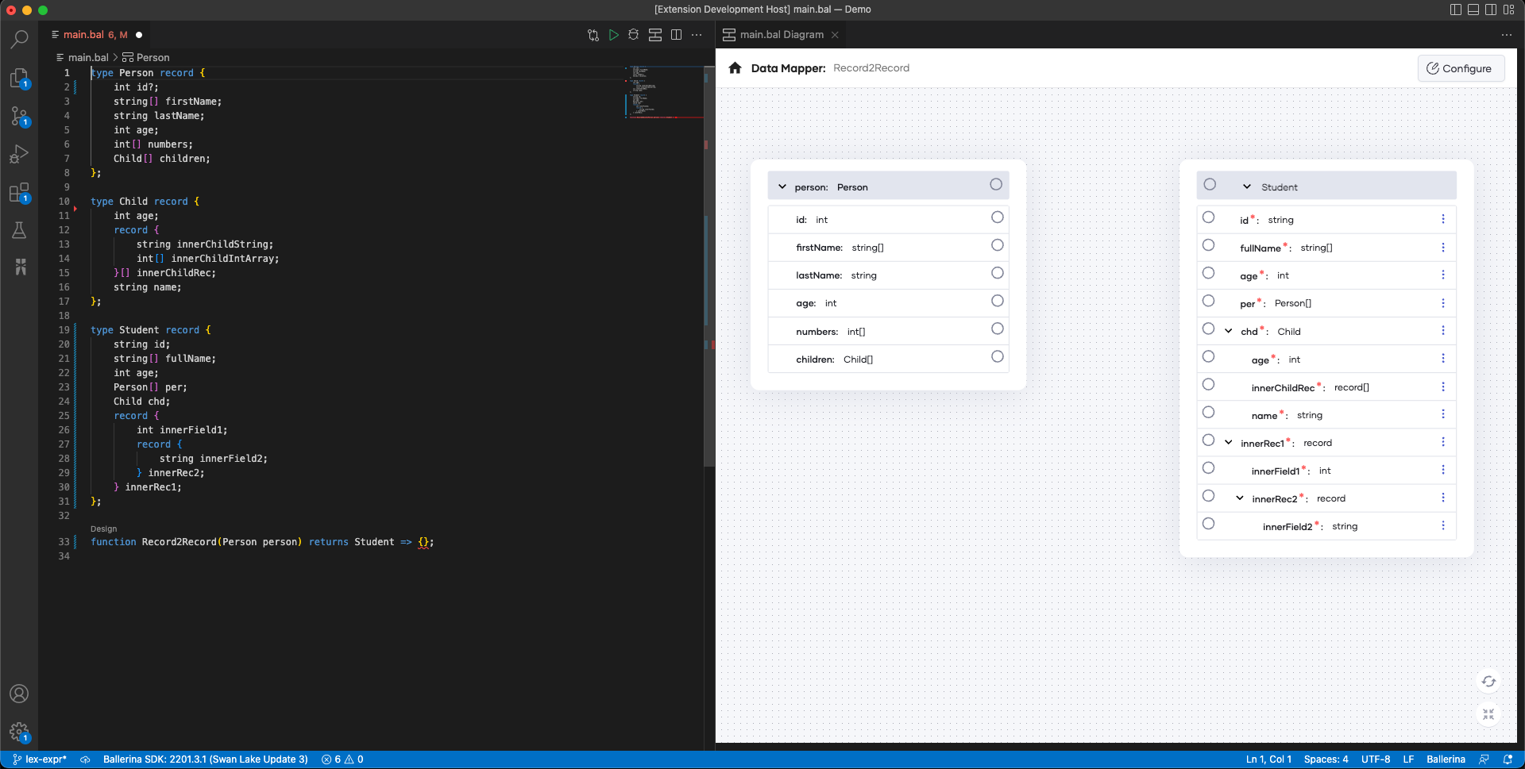Open the Source Control view in activity bar
Screen dimensions: 1525x769
(x=20, y=117)
